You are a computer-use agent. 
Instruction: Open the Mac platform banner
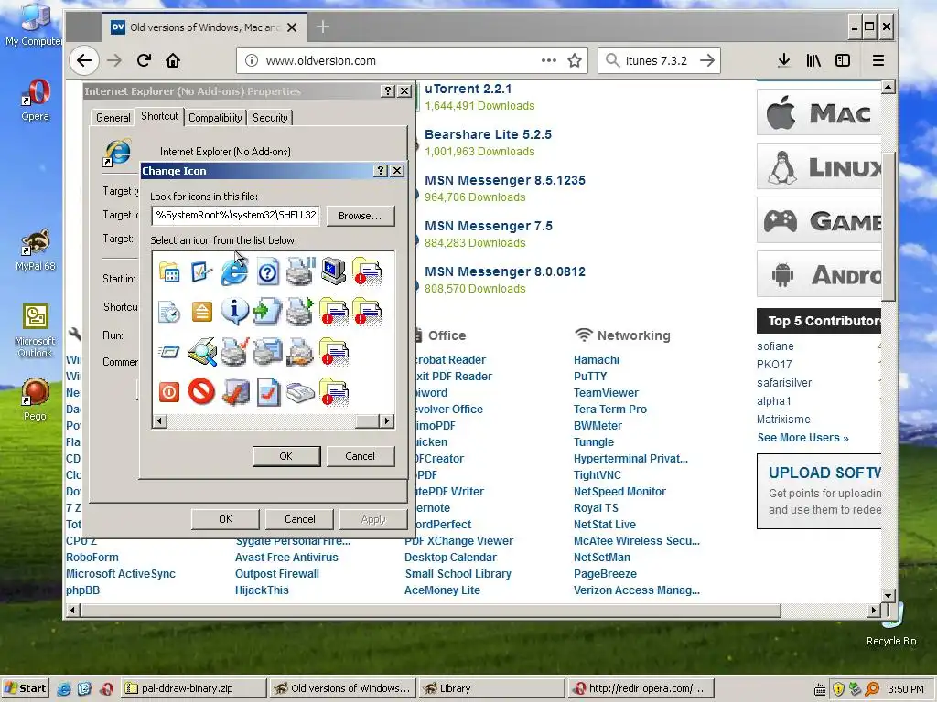[819, 112]
